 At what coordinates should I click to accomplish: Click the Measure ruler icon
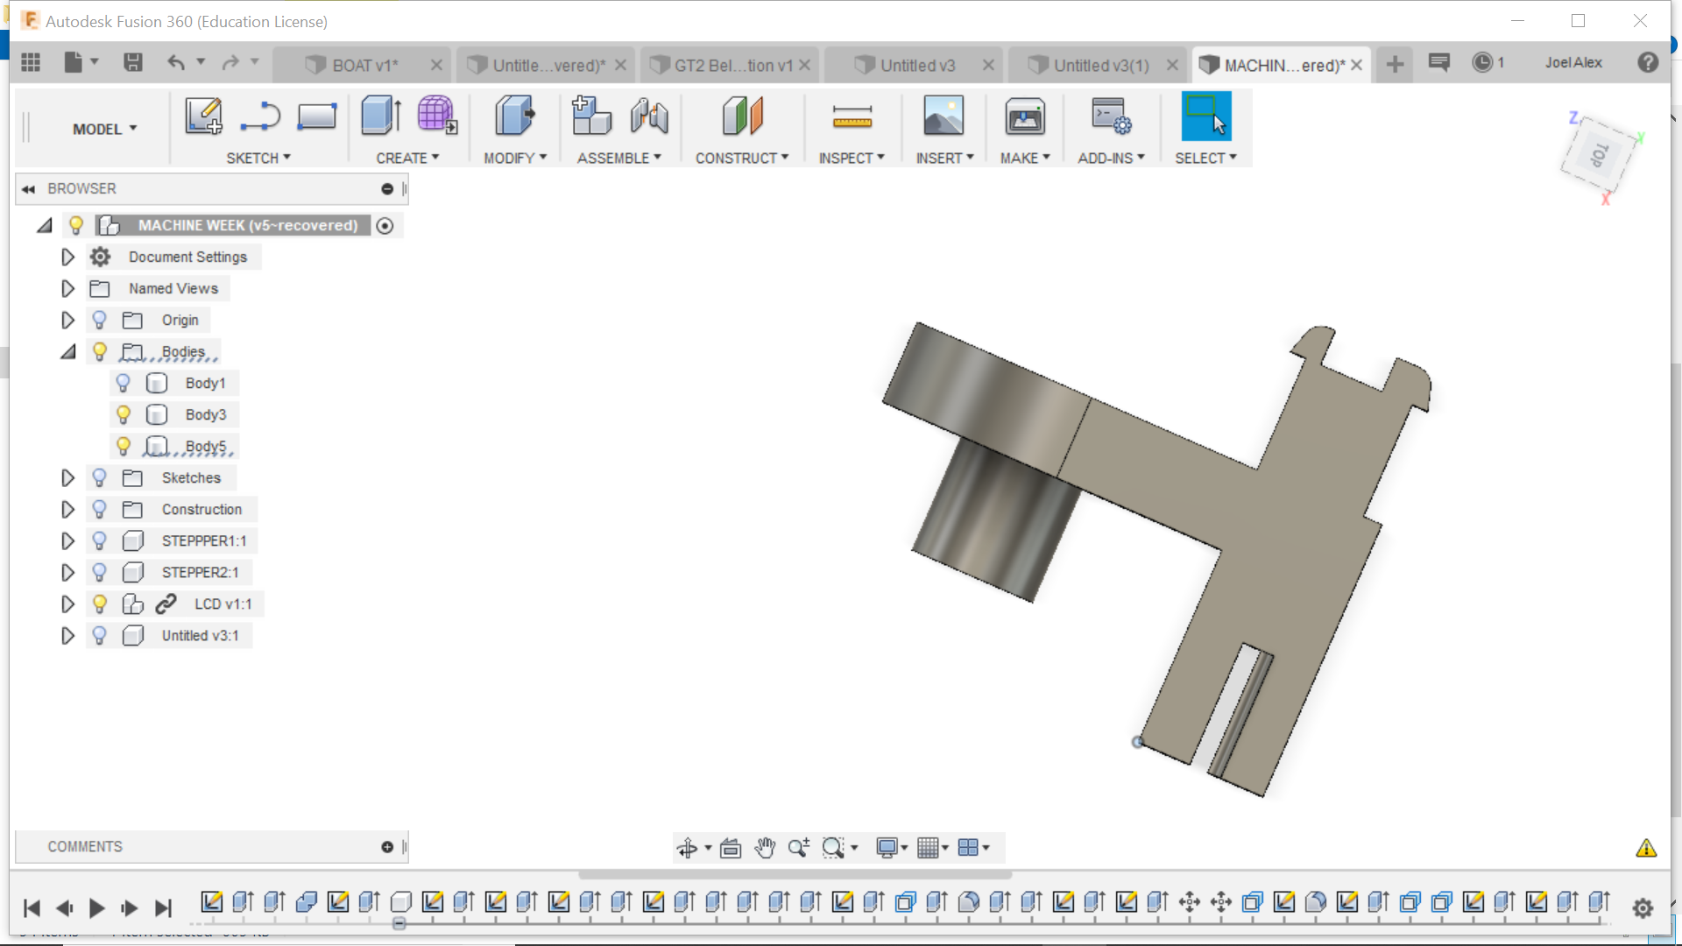[x=852, y=116]
